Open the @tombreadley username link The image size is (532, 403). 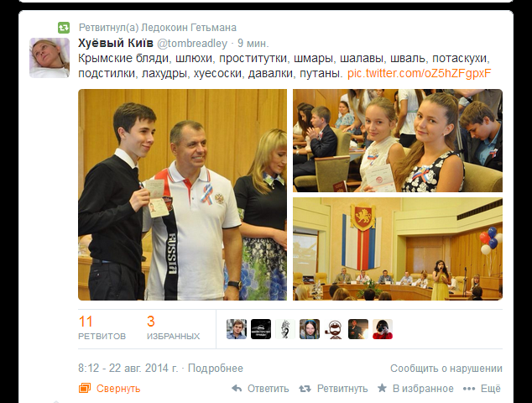pos(192,44)
